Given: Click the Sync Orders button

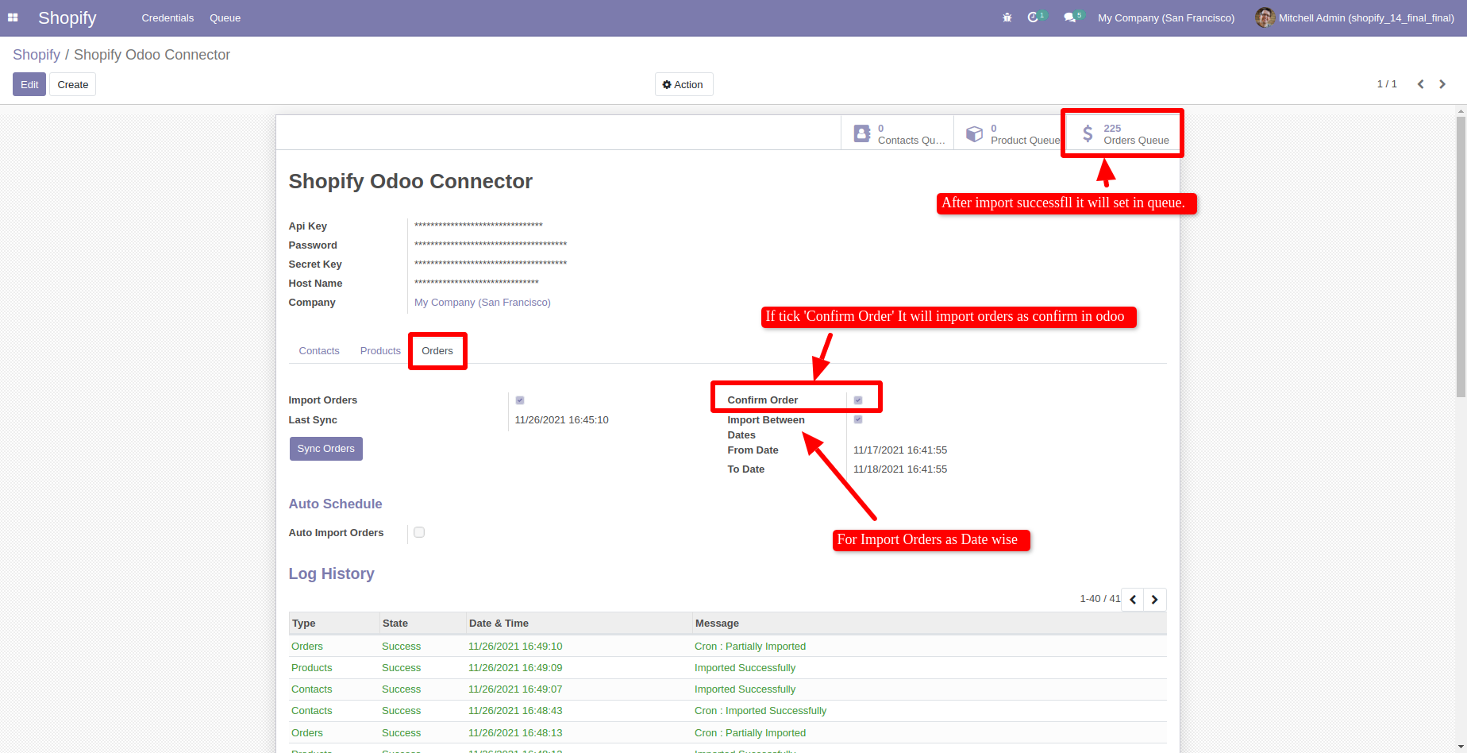Looking at the screenshot, I should 326,449.
